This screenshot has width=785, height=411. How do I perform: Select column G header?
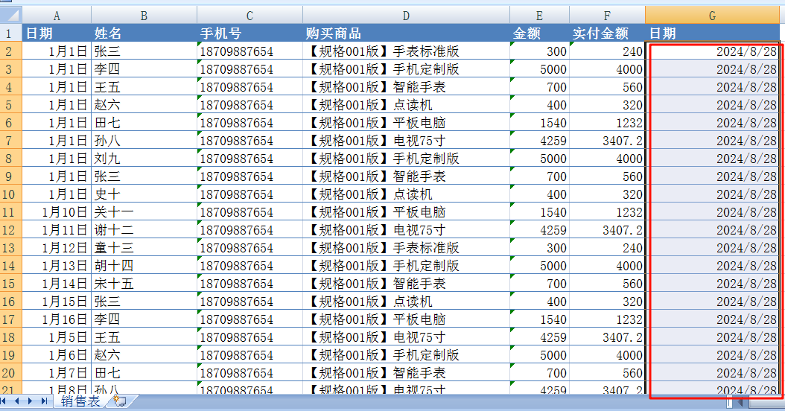pos(712,15)
